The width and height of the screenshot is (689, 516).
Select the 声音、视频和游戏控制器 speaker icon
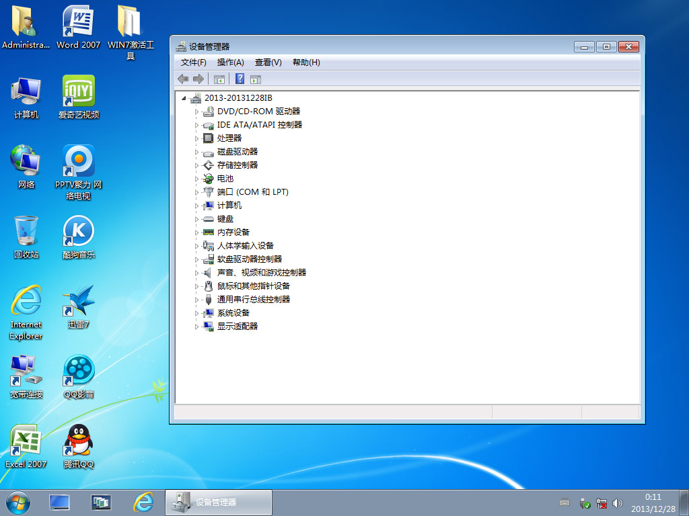(209, 273)
